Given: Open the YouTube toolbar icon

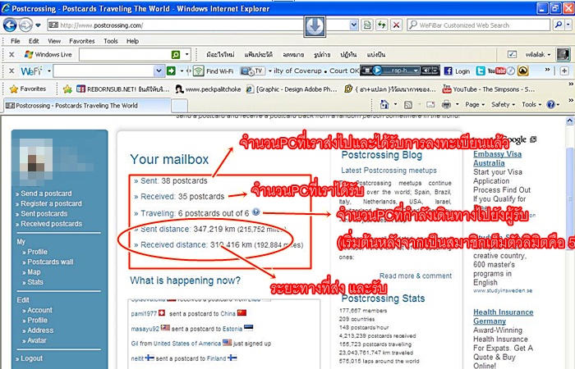Looking at the screenshot, I should coord(496,71).
